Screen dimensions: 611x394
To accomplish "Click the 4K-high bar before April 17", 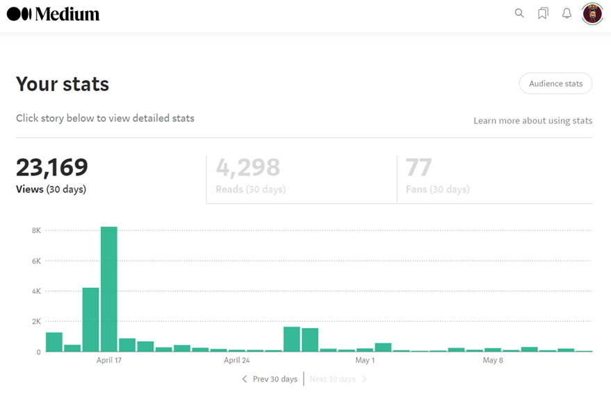I will [90, 320].
